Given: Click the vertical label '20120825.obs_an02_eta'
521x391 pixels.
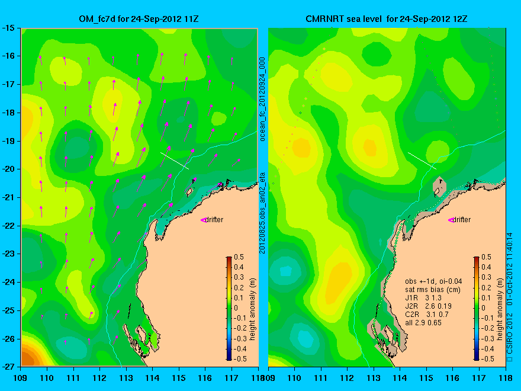Looking at the screenshot, I should point(262,213).
